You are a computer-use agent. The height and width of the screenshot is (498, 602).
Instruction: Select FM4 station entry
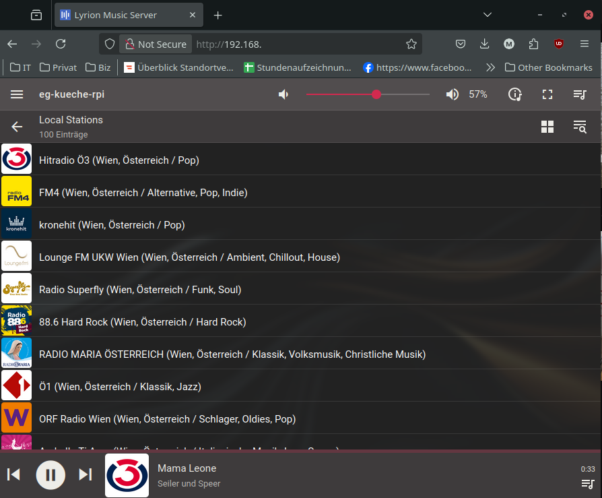click(300, 191)
